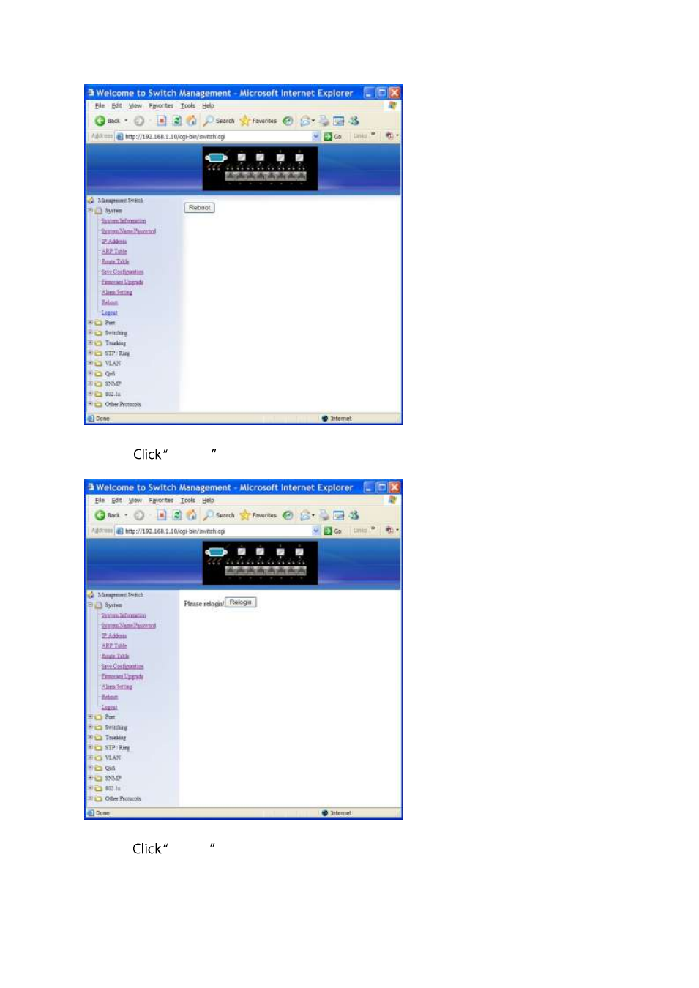Open Favorites star in the Relogin window toolbar
Screen dimensions: 699x988
click(258, 515)
